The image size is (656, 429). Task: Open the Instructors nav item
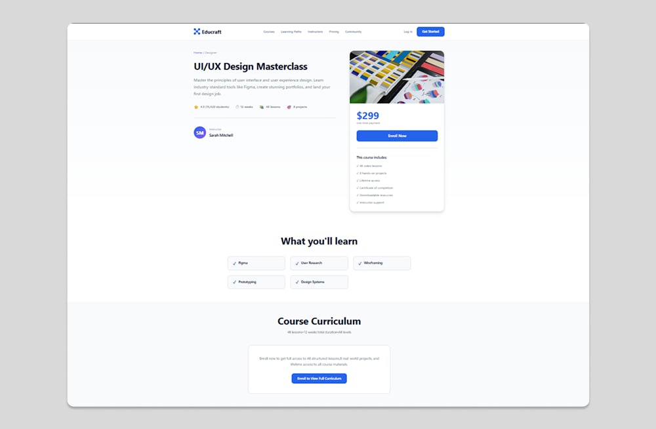click(x=315, y=31)
